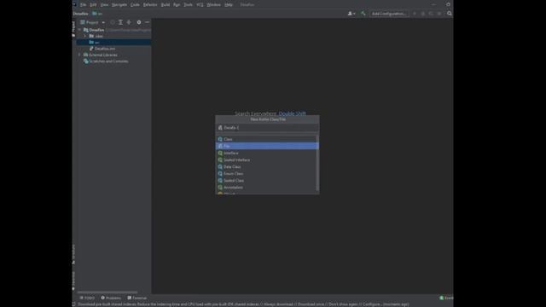Screen dimensions: 546x307
Task: Click the New Kotlin list scrollbar
Action: [317, 163]
